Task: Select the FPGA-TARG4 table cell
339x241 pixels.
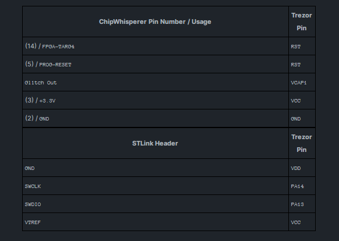Action: tap(156, 46)
